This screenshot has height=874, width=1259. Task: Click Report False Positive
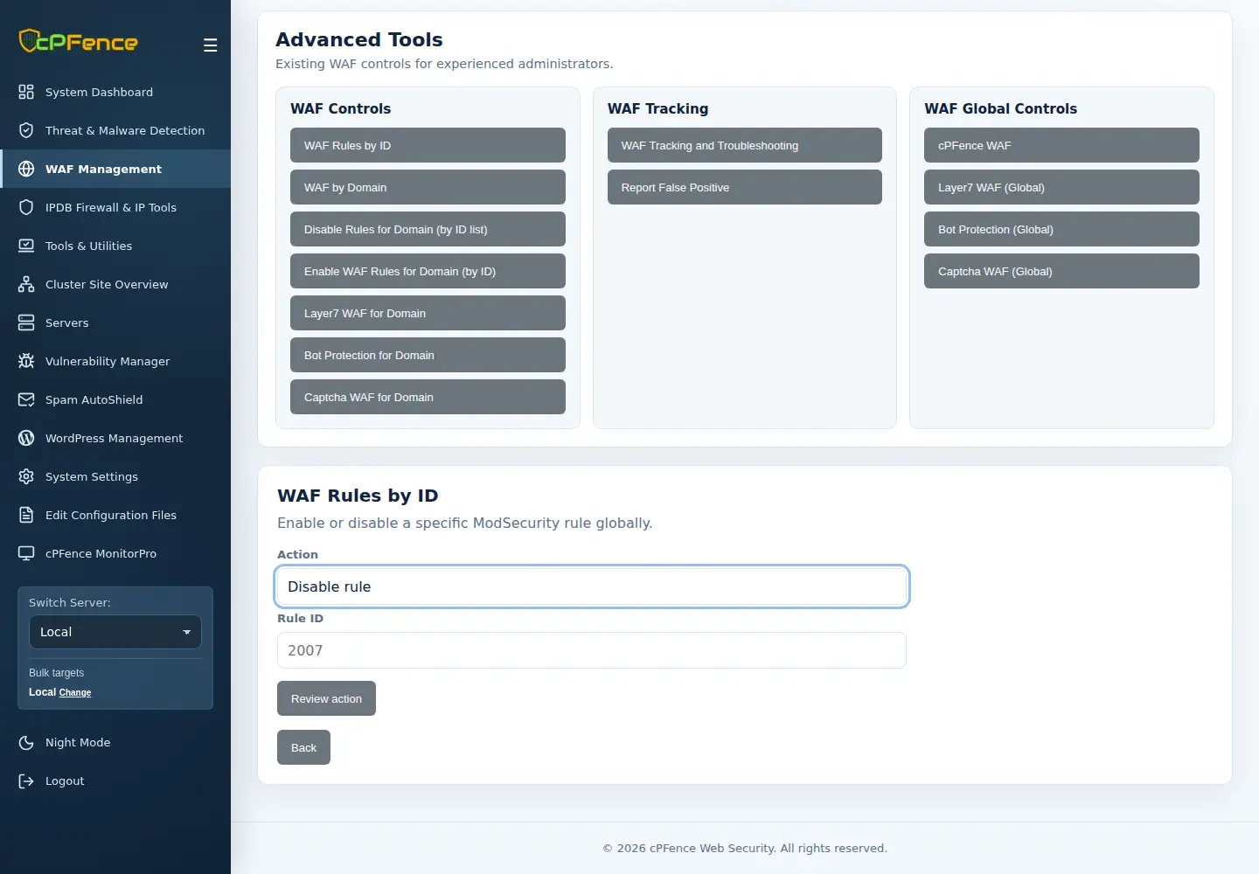(x=745, y=187)
